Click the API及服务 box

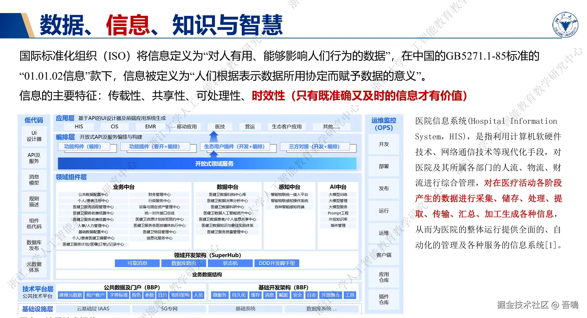point(34,158)
